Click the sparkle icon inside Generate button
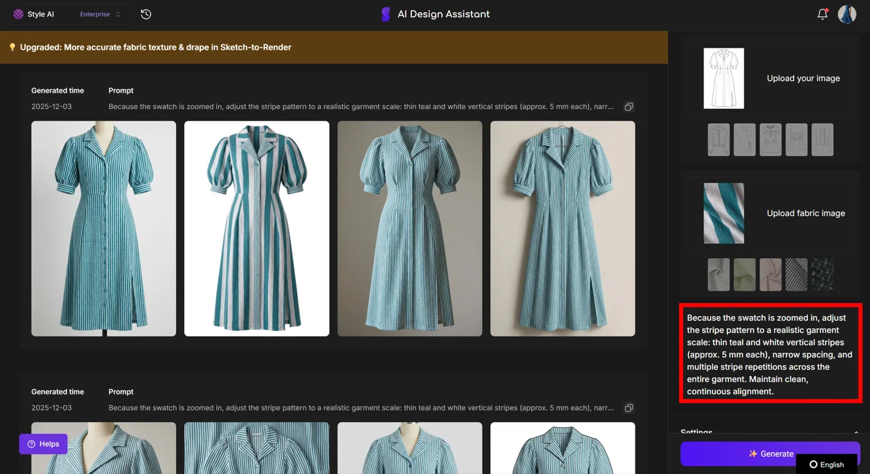 752,454
